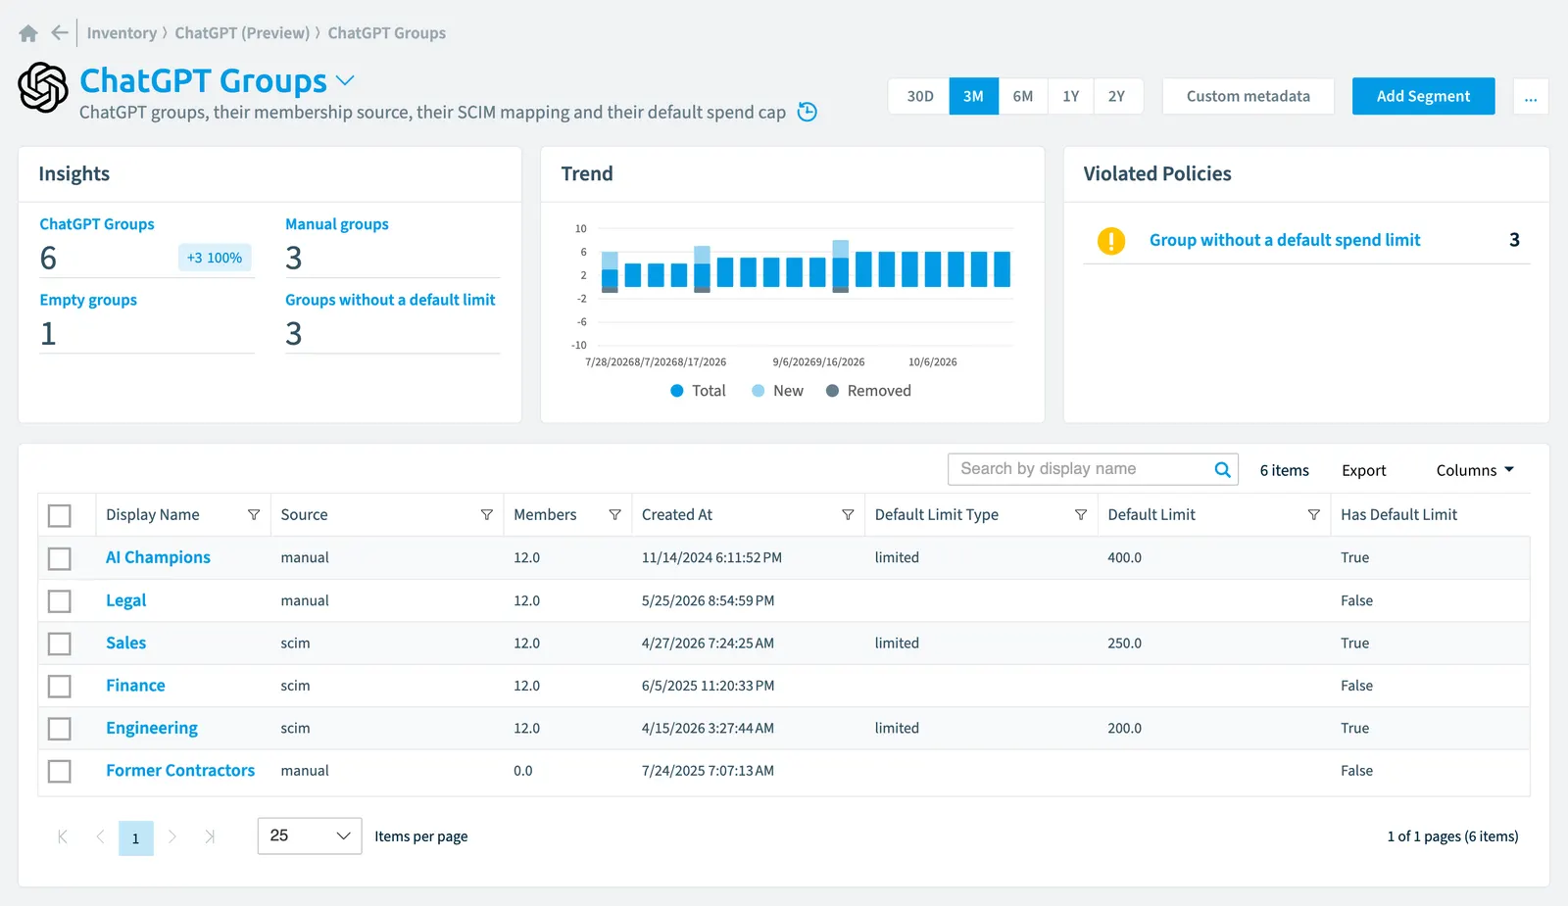This screenshot has width=1568, height=906.
Task: Click the back arrow icon
Action: 60,33
